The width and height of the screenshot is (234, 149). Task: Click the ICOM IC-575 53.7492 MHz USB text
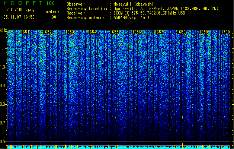pos(149,13)
